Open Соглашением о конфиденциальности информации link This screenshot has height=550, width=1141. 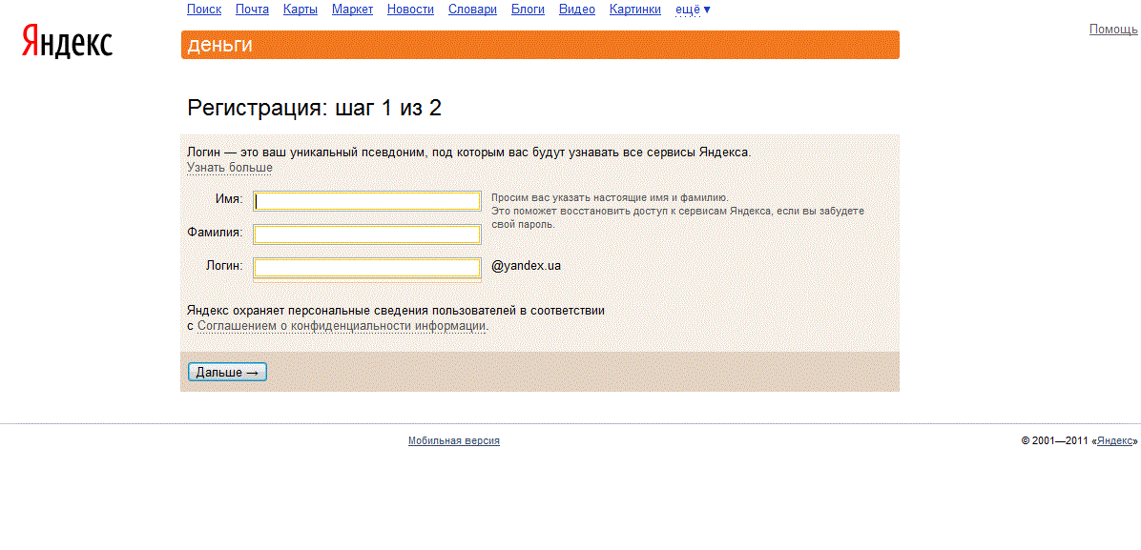pyautogui.click(x=342, y=326)
